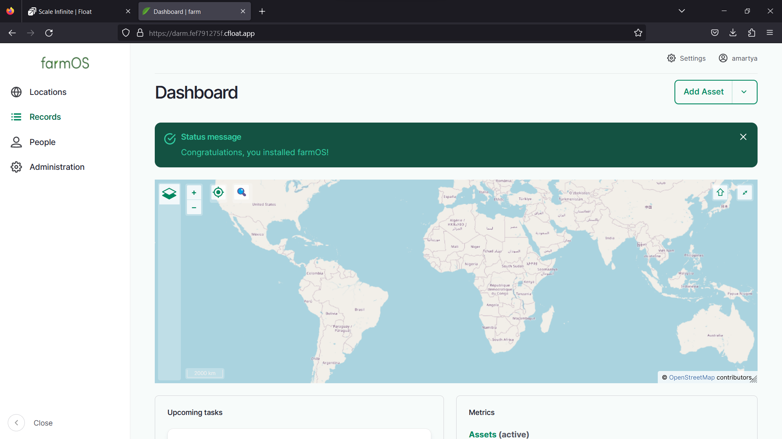Activate map geolocate target icon
The image size is (782, 439).
click(x=218, y=192)
